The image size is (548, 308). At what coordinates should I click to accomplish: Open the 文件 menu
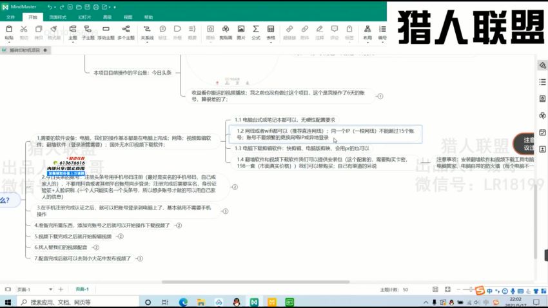click(10, 17)
